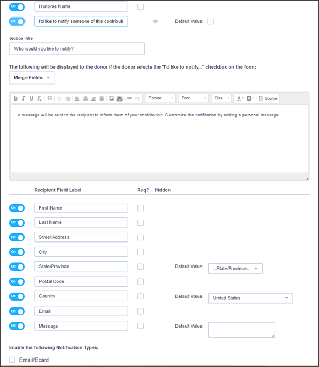Open the Merge Fields dropdown
Image resolution: width=319 pixels, height=367 pixels.
[32, 78]
